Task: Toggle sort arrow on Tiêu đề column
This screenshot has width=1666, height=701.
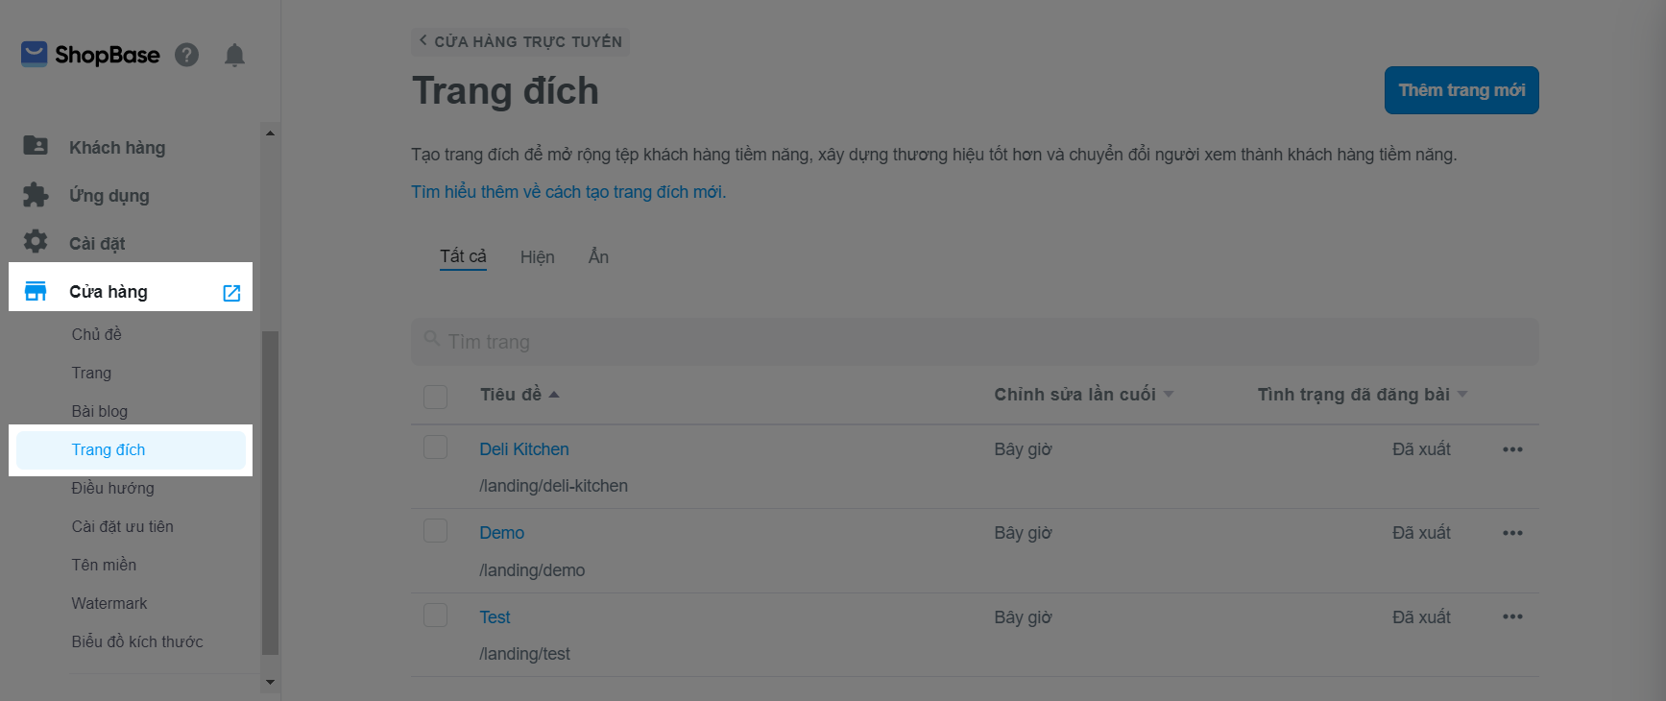Action: [x=554, y=395]
